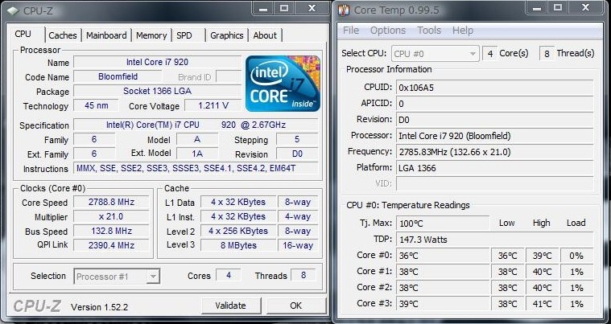Click the Instructions list starting with MMX
This screenshot has height=324, width=611.
pyautogui.click(x=196, y=168)
